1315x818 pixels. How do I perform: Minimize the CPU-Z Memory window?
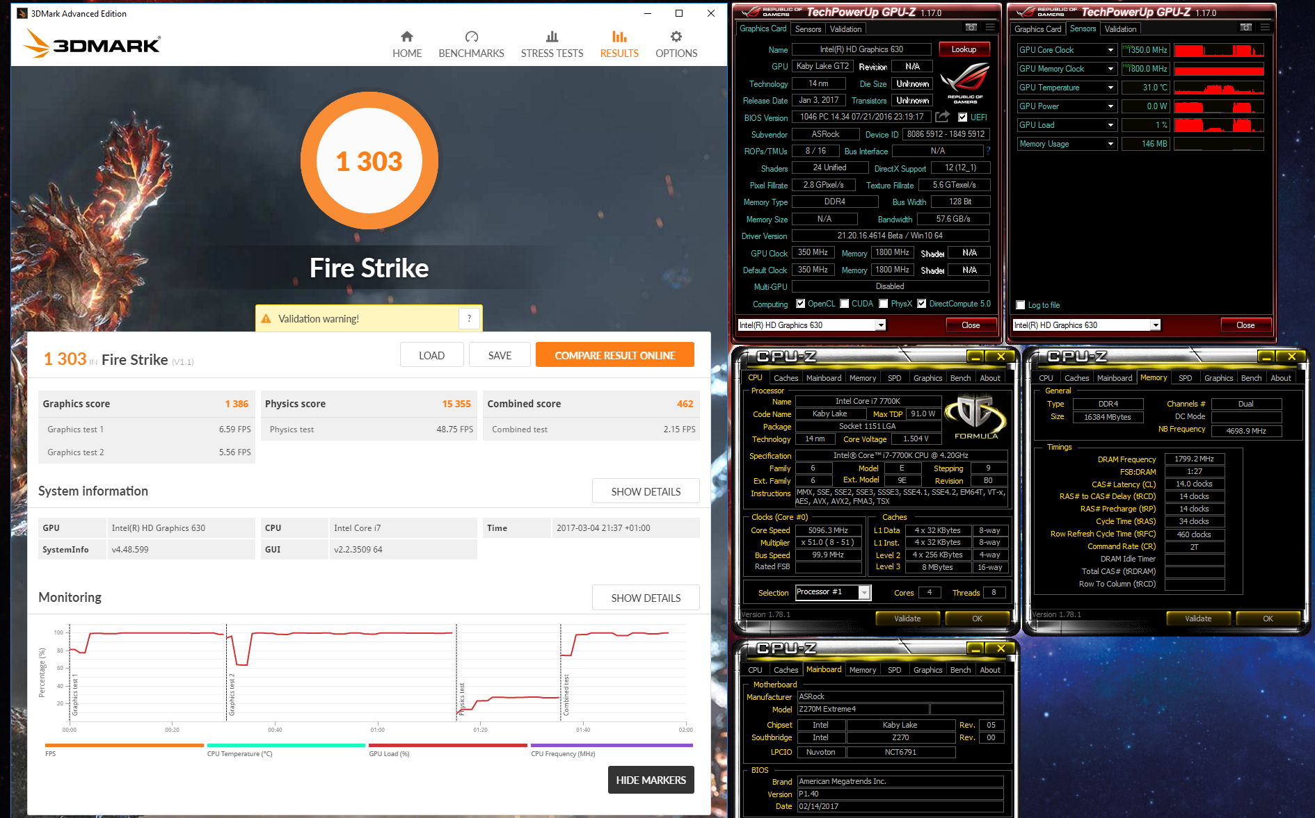click(1267, 357)
